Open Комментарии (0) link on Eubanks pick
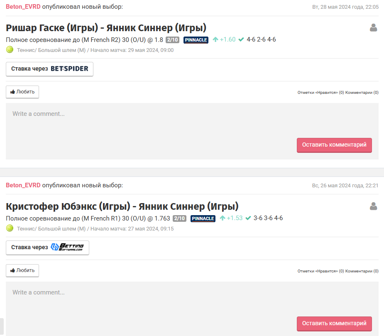This screenshot has height=336, width=384. [x=362, y=271]
